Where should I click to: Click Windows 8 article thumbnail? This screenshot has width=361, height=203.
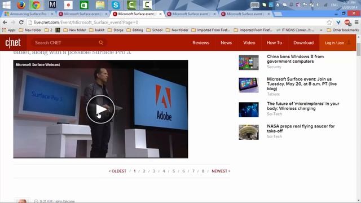[249, 63]
